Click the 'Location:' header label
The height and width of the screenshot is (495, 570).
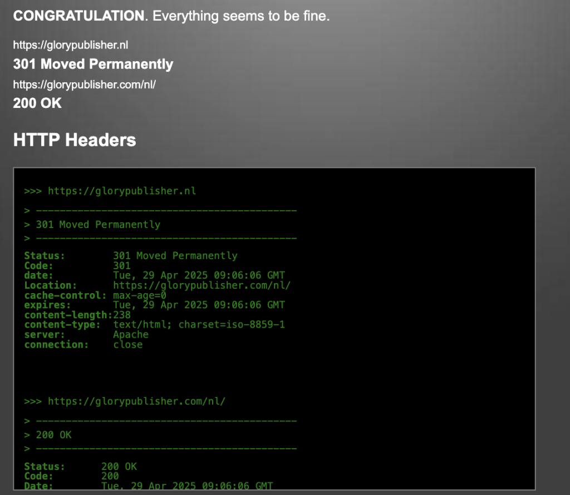(51, 285)
